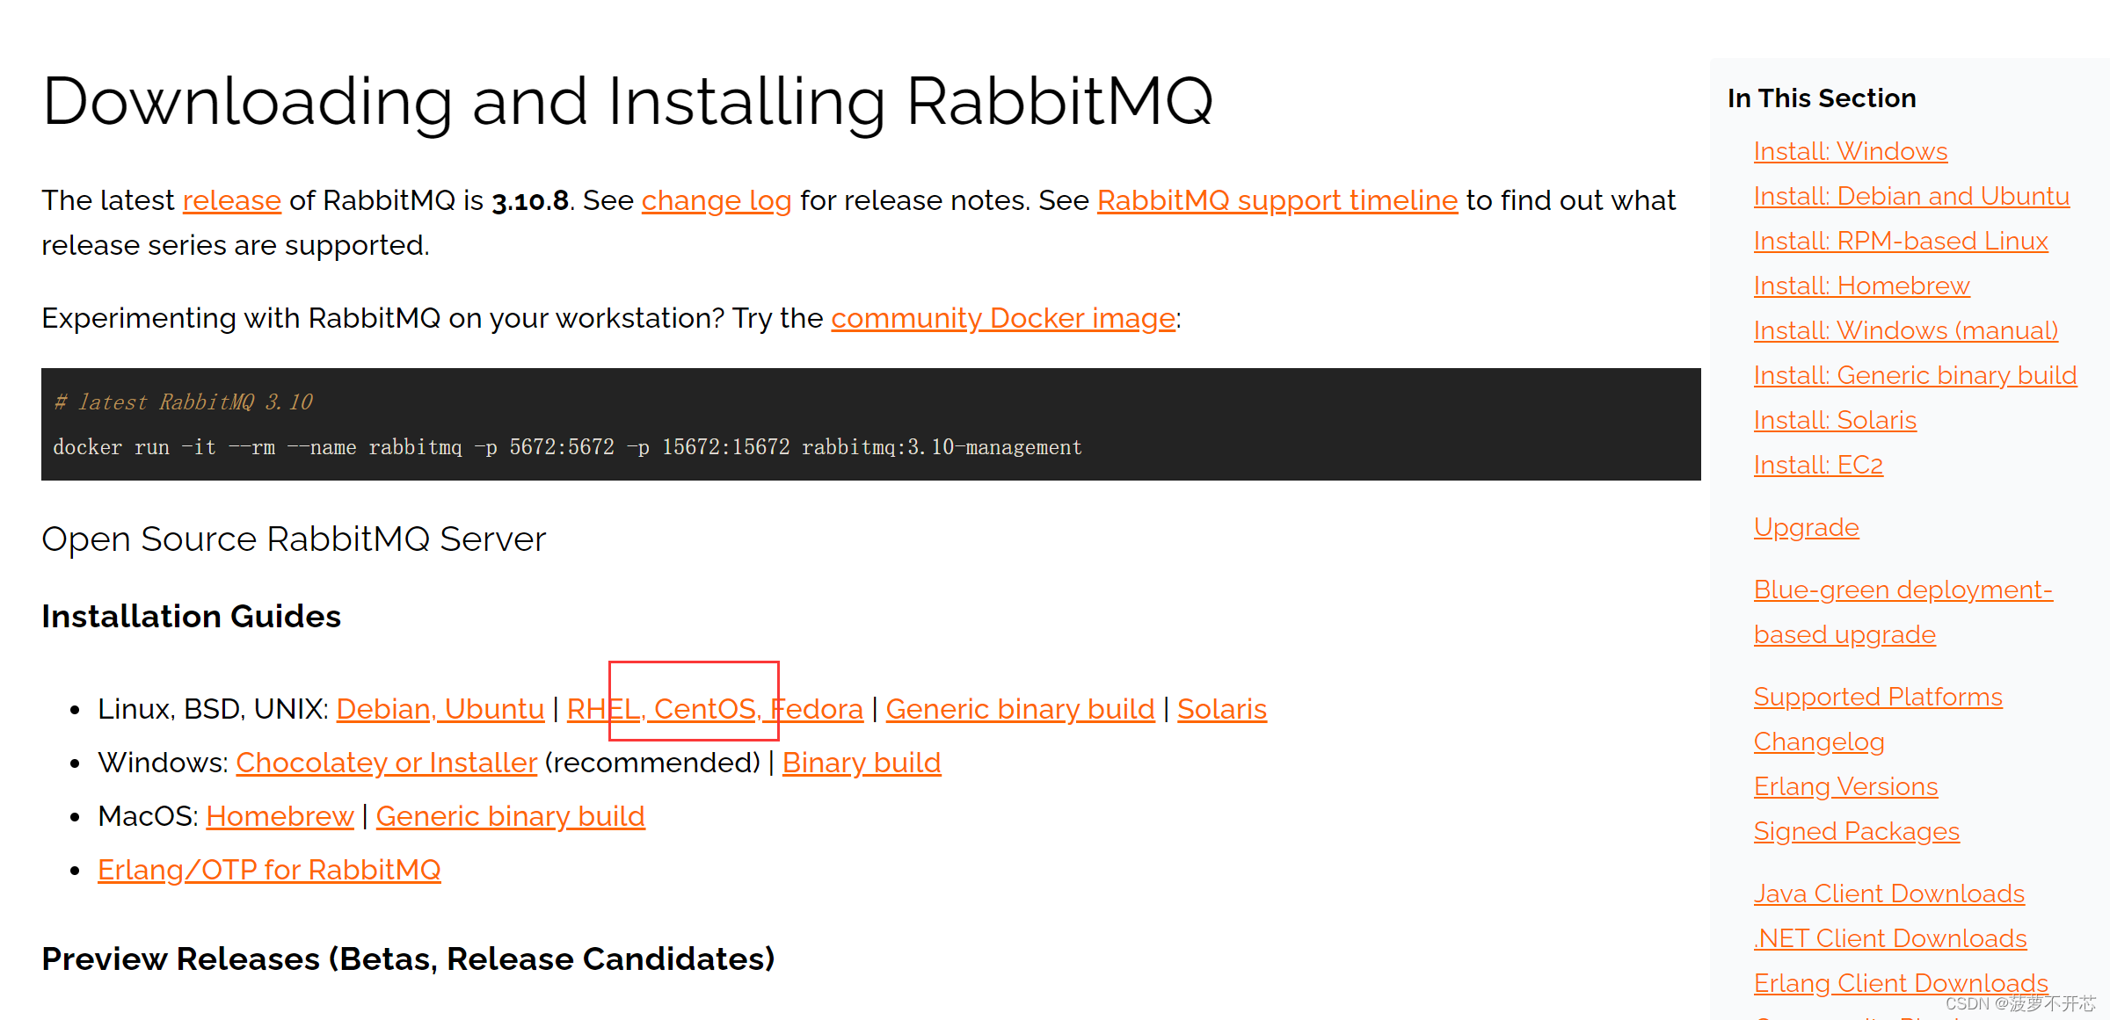Open the Upgrade section link
2110x1020 pixels.
tap(1807, 527)
